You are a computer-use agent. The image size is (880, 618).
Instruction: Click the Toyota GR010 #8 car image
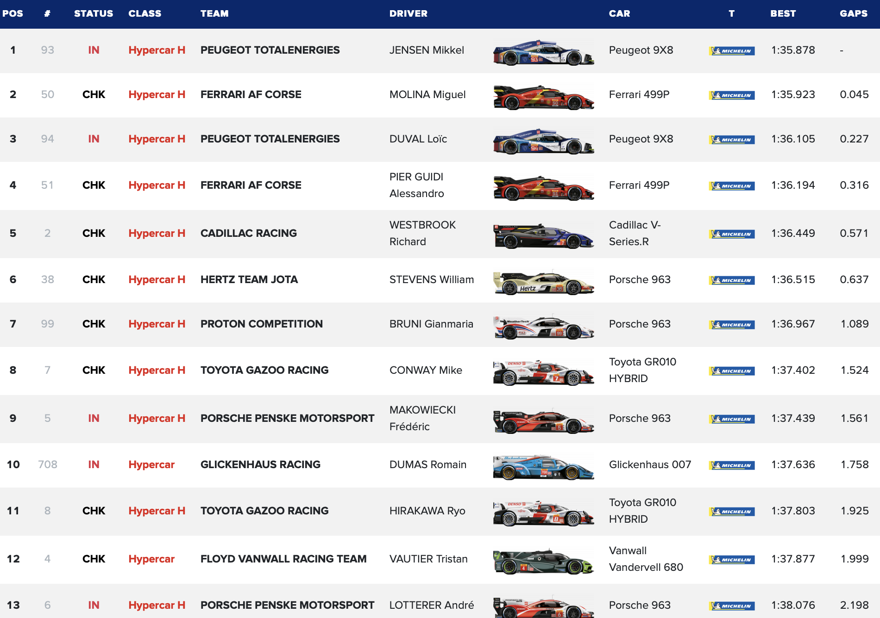click(543, 513)
